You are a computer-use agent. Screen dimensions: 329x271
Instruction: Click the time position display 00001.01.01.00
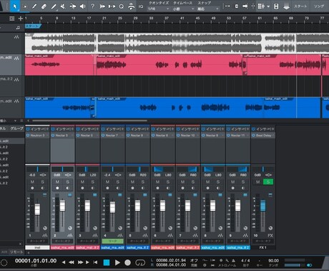tap(36, 260)
